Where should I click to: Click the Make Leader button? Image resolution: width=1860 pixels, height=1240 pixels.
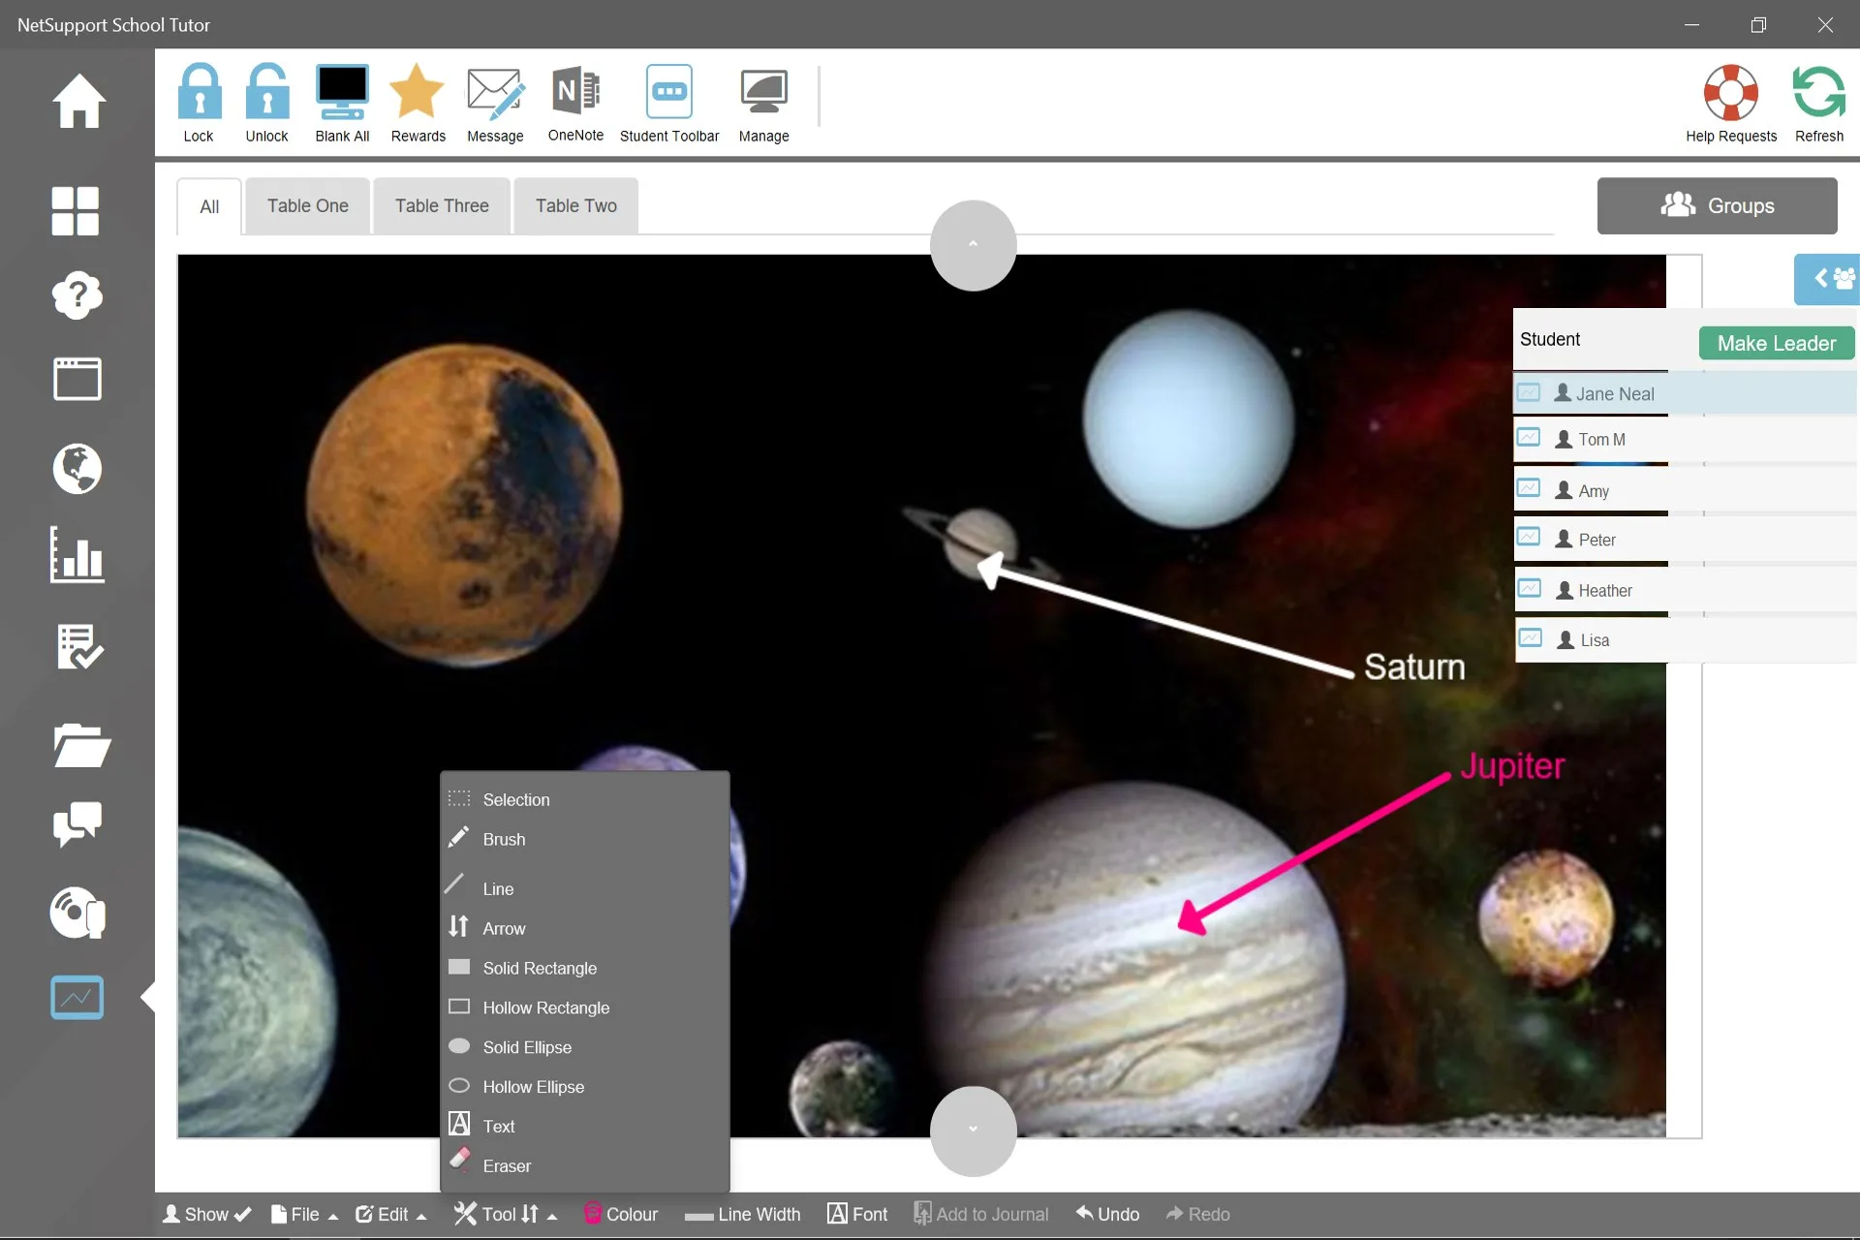pos(1777,343)
